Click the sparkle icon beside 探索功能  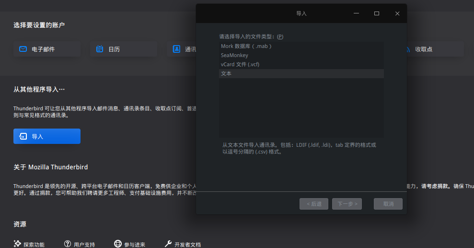tap(17, 244)
